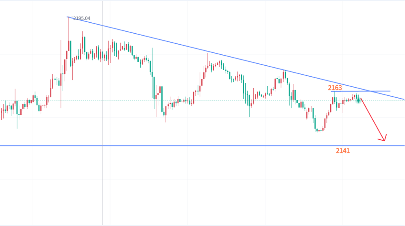Click the candle at the third trendline touch

tap(285, 74)
